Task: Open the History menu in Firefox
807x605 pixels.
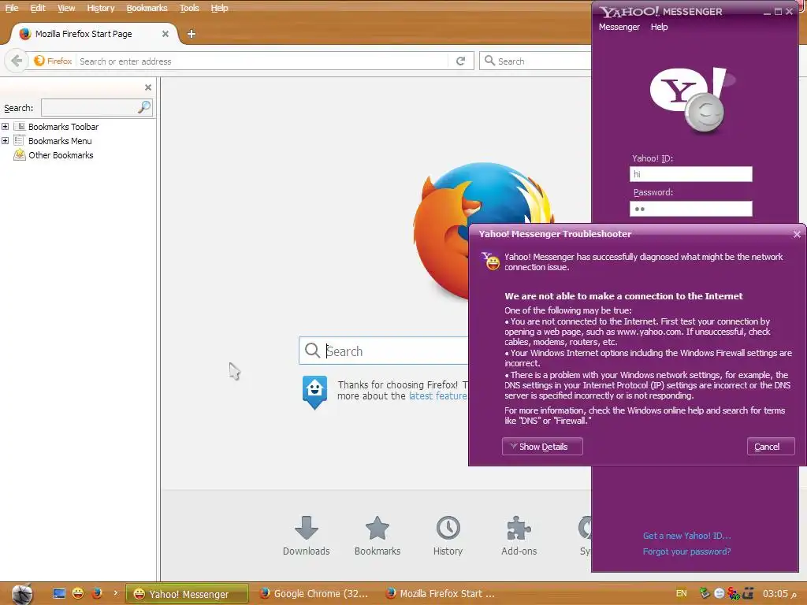Action: tap(100, 8)
